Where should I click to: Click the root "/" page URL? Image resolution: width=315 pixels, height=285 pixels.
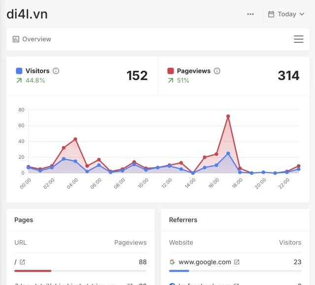(x=16, y=262)
